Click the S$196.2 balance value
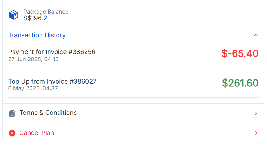The width and height of the screenshot is (267, 145). click(35, 18)
